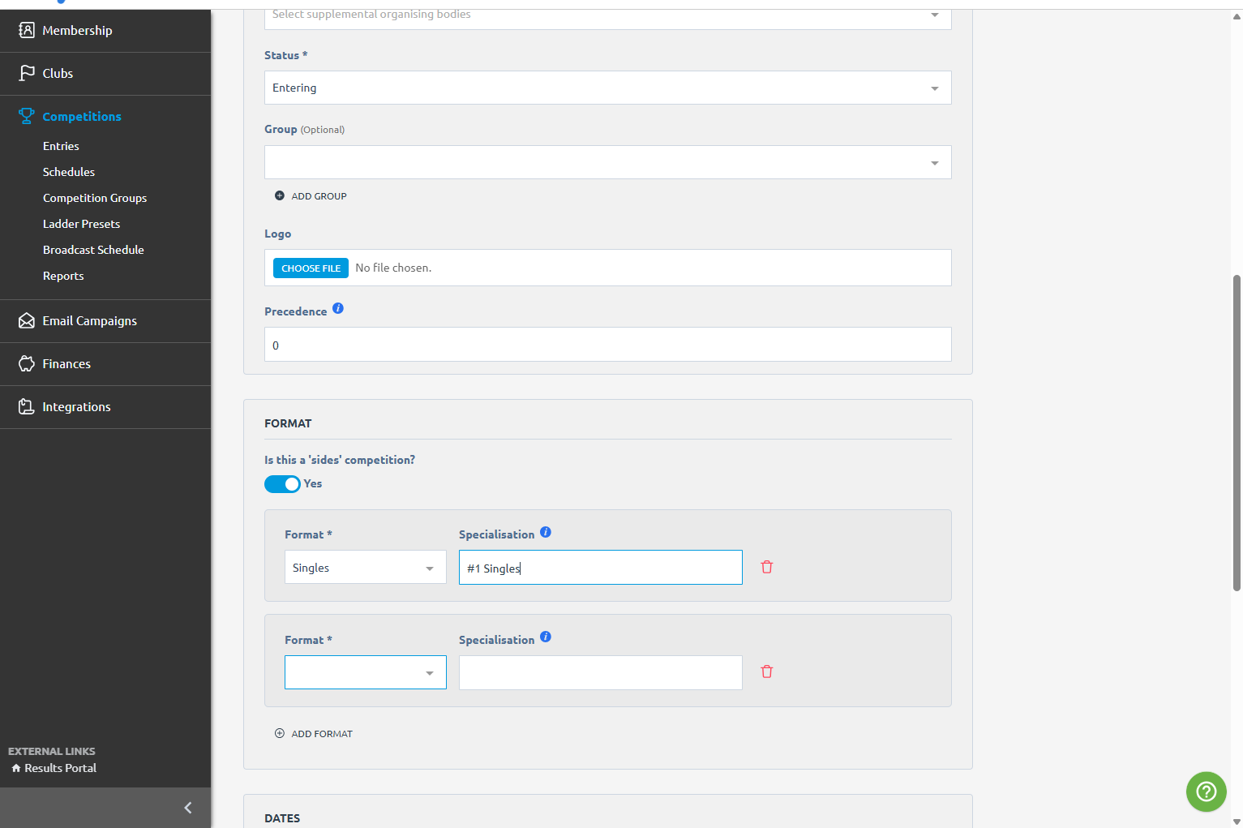
Task: Click the Finances piggy bank icon
Action: 27,363
